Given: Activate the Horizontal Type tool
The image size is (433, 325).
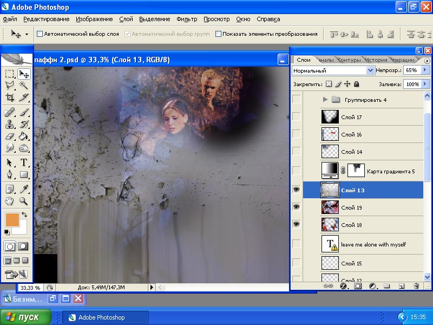Looking at the screenshot, I should point(24,162).
